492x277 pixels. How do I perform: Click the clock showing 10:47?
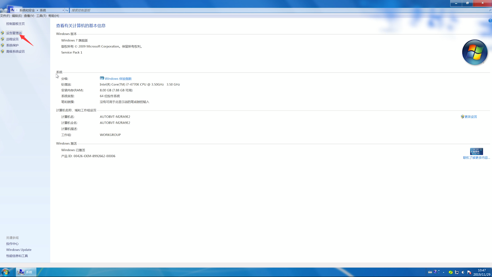coord(482,272)
